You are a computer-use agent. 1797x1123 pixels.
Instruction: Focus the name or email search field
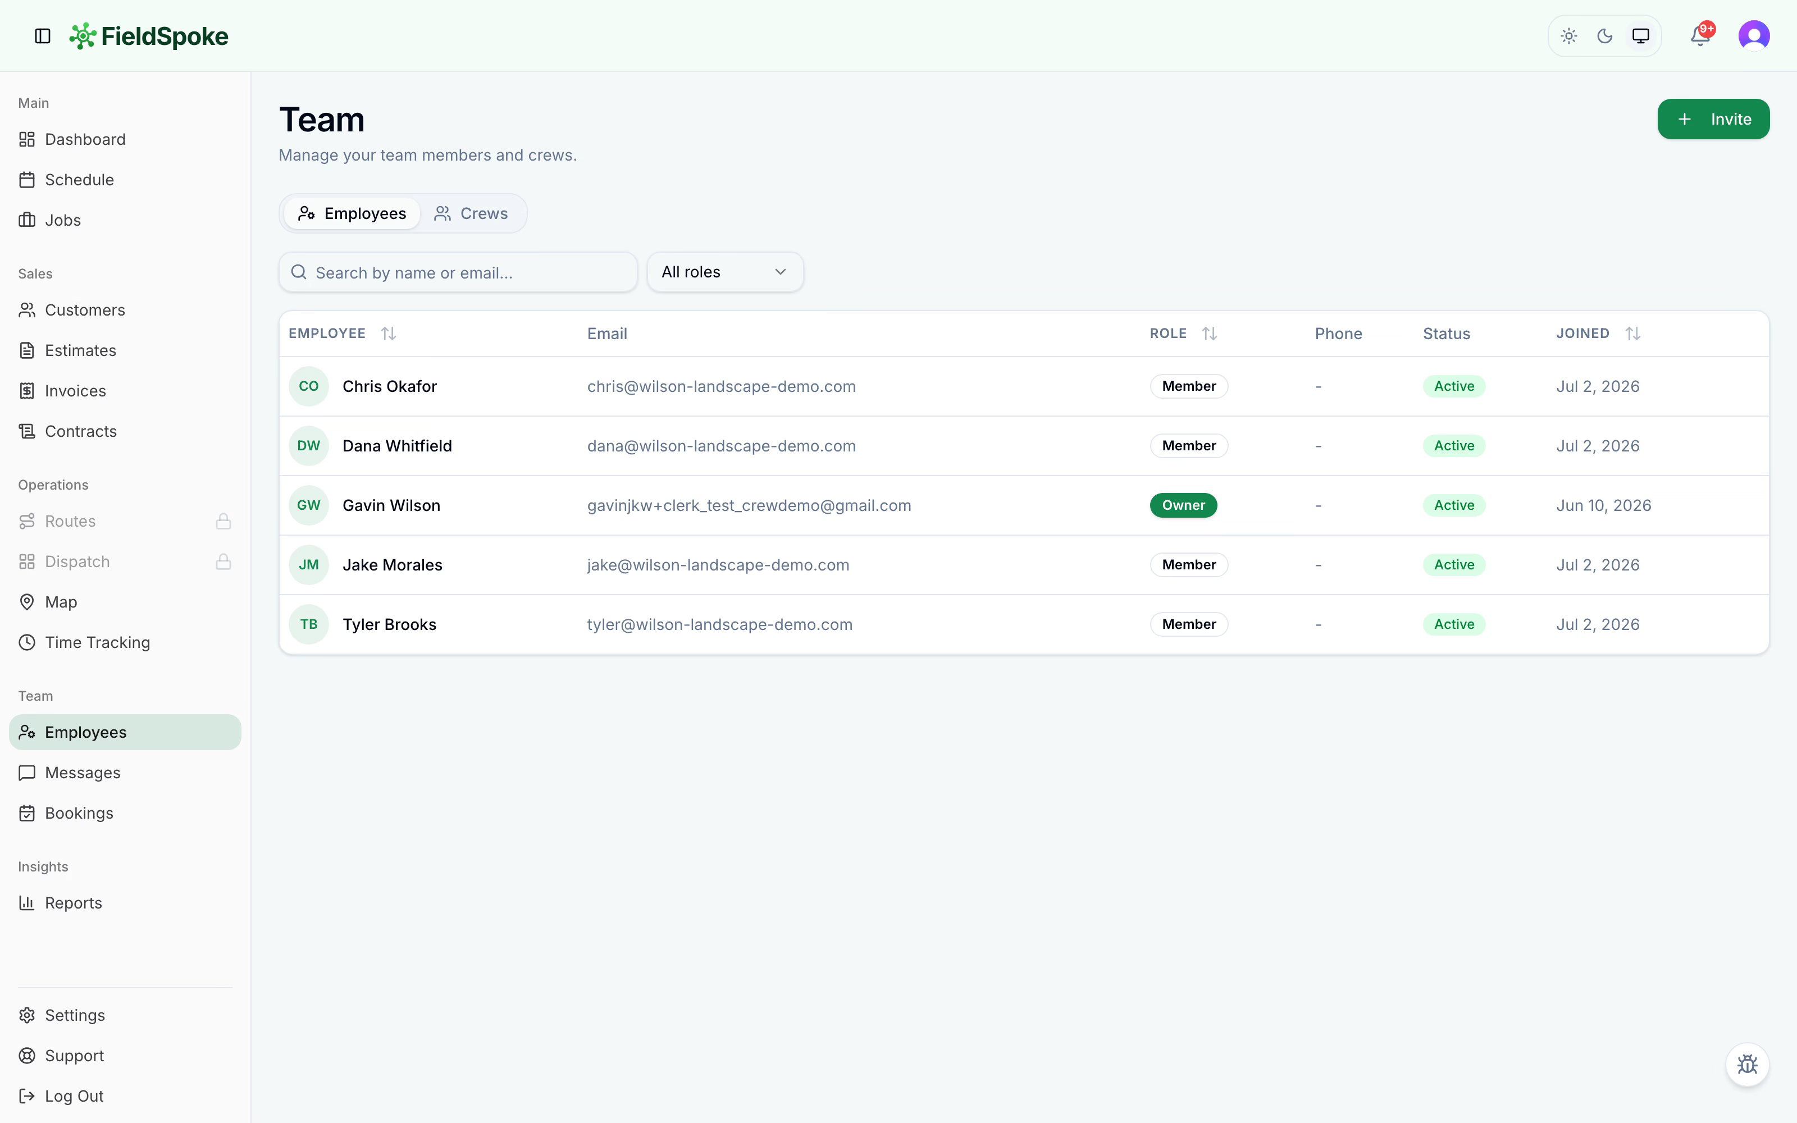coord(458,272)
